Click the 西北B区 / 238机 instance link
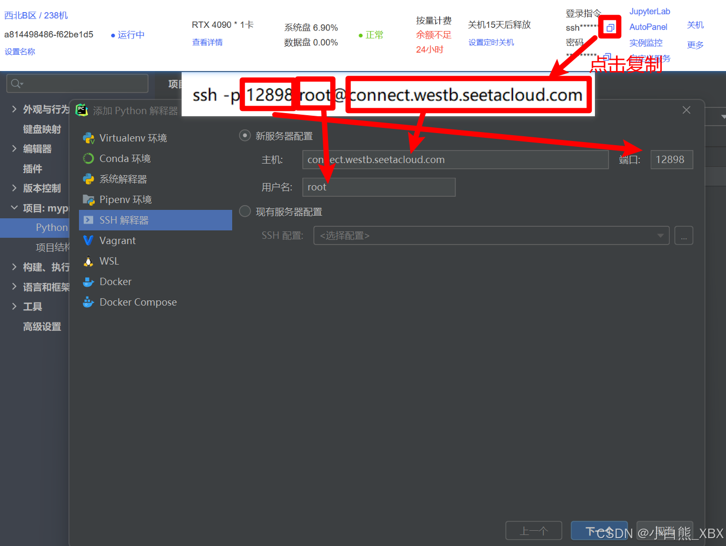726x546 pixels. tap(36, 15)
